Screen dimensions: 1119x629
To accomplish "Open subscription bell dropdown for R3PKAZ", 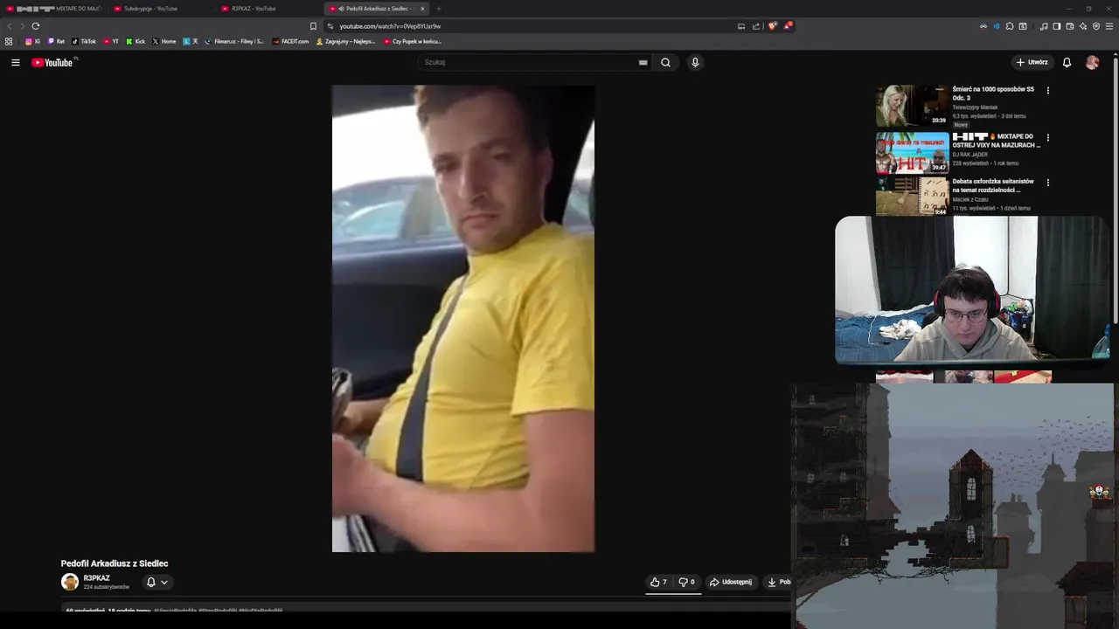I will 156,582.
